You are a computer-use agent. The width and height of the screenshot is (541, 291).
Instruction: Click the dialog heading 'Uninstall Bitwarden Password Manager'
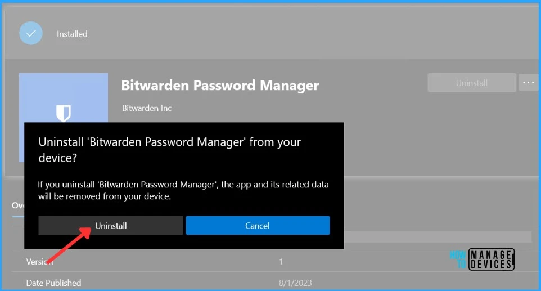169,150
